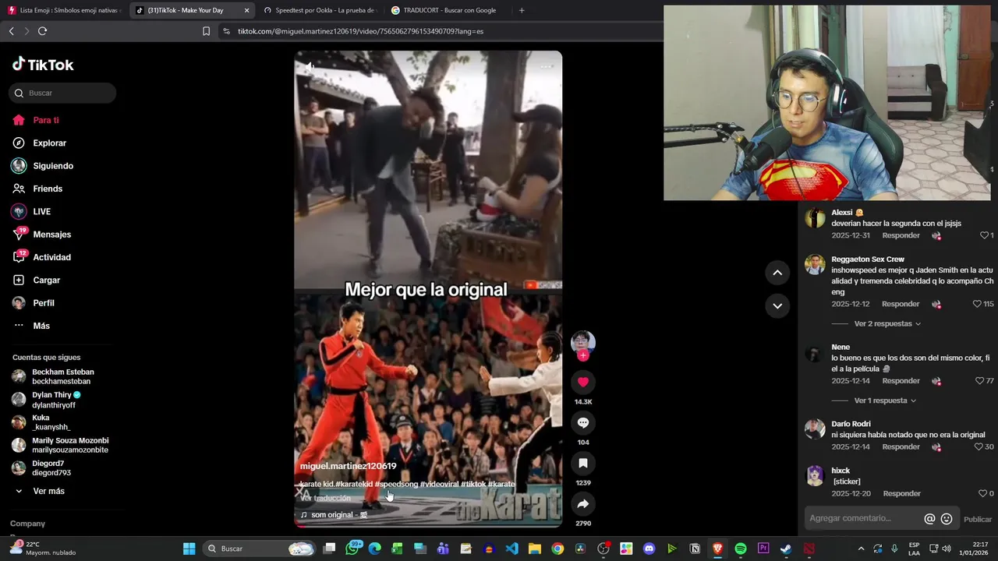Viewport: 998px width, 561px height.
Task: Share the video with the arrow icon
Action: tap(583, 503)
